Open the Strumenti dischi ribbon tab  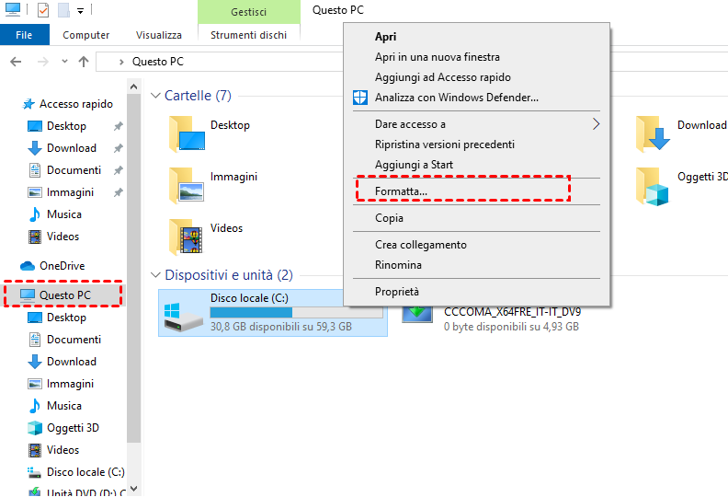[248, 35]
